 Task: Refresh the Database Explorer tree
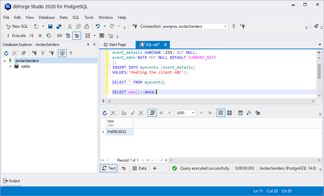6,53
